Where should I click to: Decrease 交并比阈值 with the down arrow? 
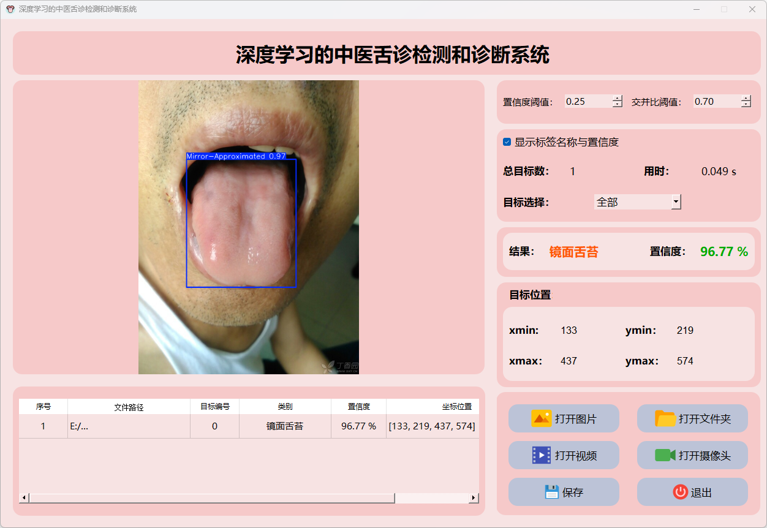click(x=746, y=105)
